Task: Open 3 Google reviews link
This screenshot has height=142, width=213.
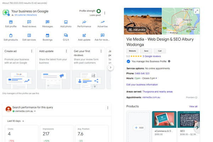Action: [152, 56]
